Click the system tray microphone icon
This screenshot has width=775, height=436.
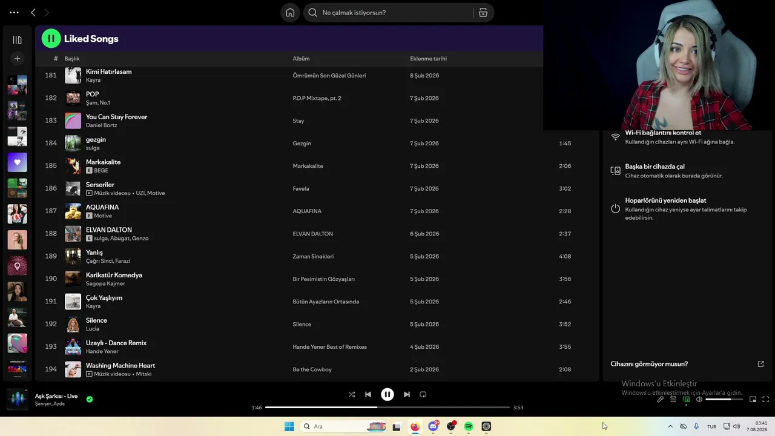(696, 426)
